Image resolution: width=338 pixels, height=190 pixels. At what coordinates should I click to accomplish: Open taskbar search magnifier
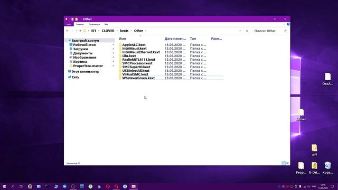[x=13, y=186]
